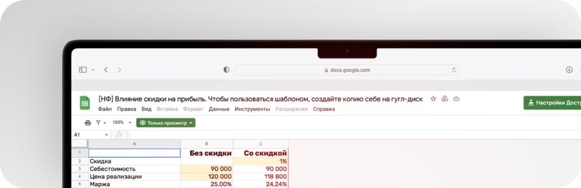Select the Скидка label cell

135,161
